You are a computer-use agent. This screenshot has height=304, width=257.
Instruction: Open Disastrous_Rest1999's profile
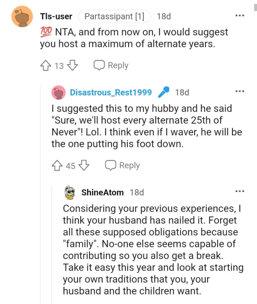coord(110,92)
